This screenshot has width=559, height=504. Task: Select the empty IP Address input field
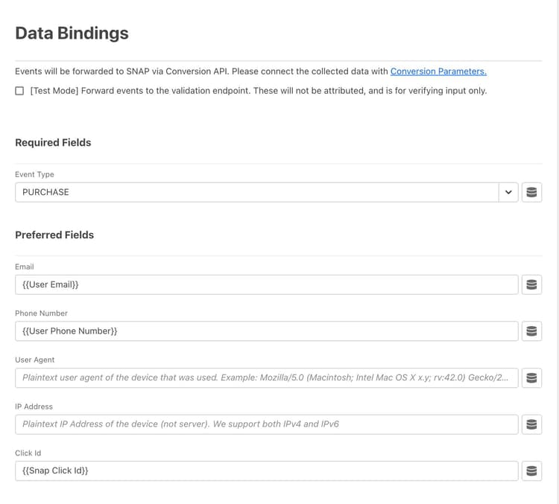tap(266, 424)
